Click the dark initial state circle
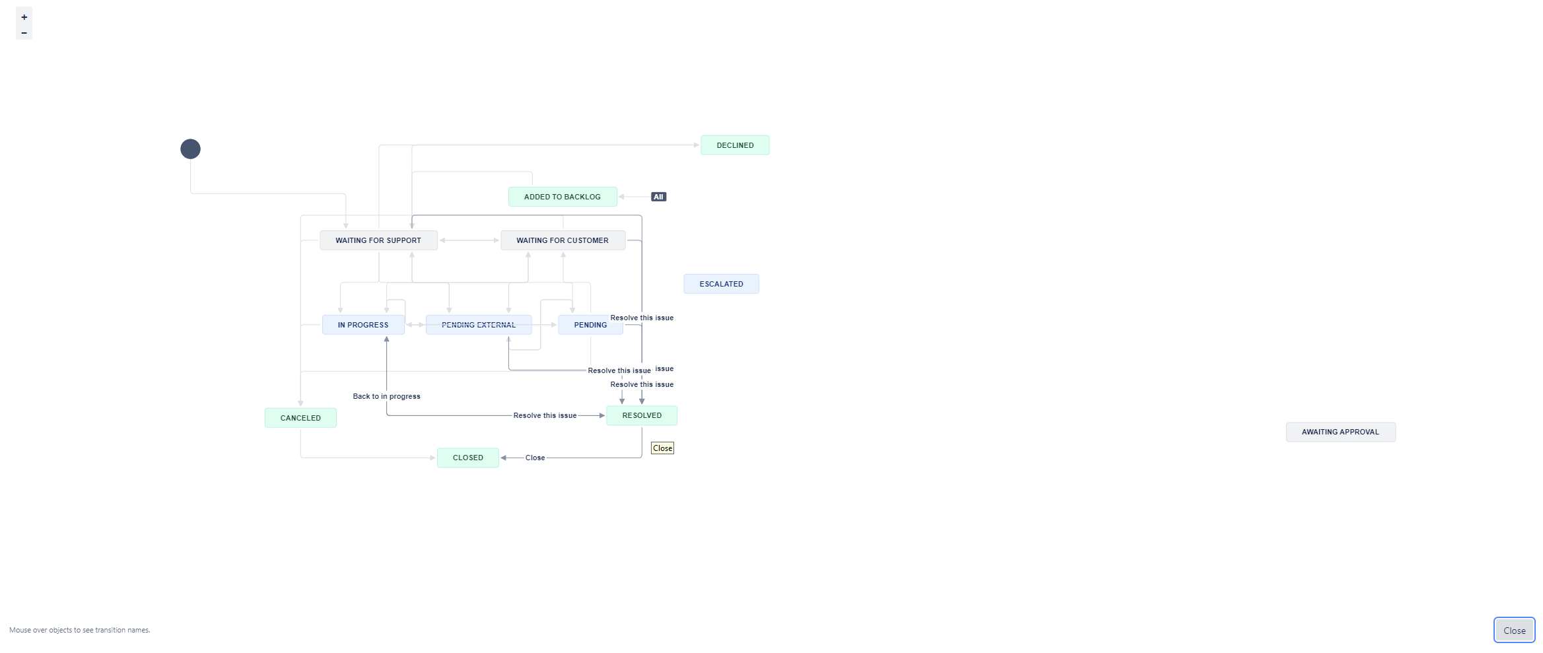Viewport: 1543px width, 653px height. click(190, 149)
